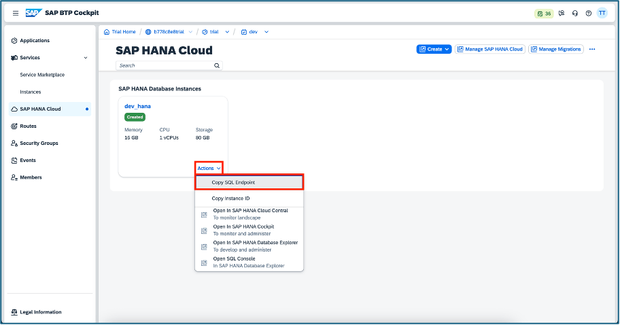Open the hamburger navigation menu
620x325 pixels.
click(16, 13)
